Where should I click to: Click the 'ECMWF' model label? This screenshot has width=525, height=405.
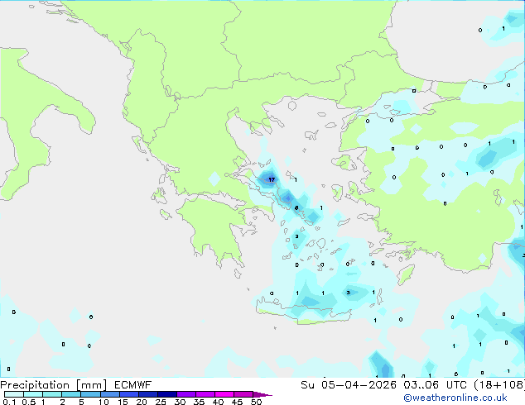133,385
